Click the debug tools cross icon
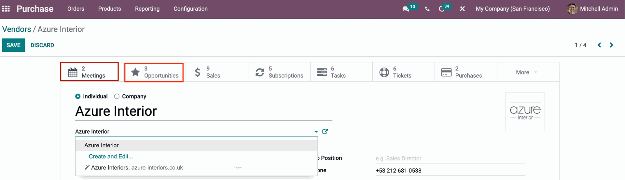The width and height of the screenshot is (625, 180). pos(462,9)
